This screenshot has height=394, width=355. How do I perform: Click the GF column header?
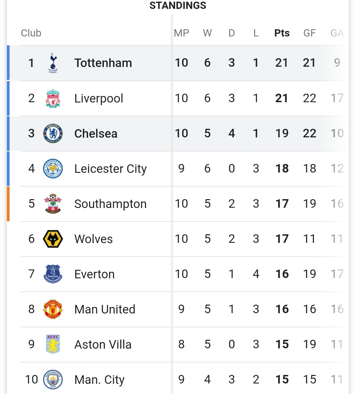310,33
